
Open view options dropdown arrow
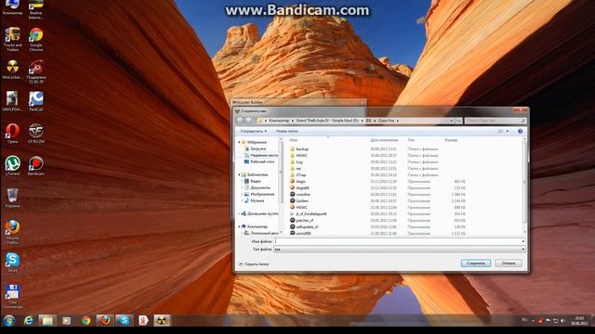coord(508,131)
